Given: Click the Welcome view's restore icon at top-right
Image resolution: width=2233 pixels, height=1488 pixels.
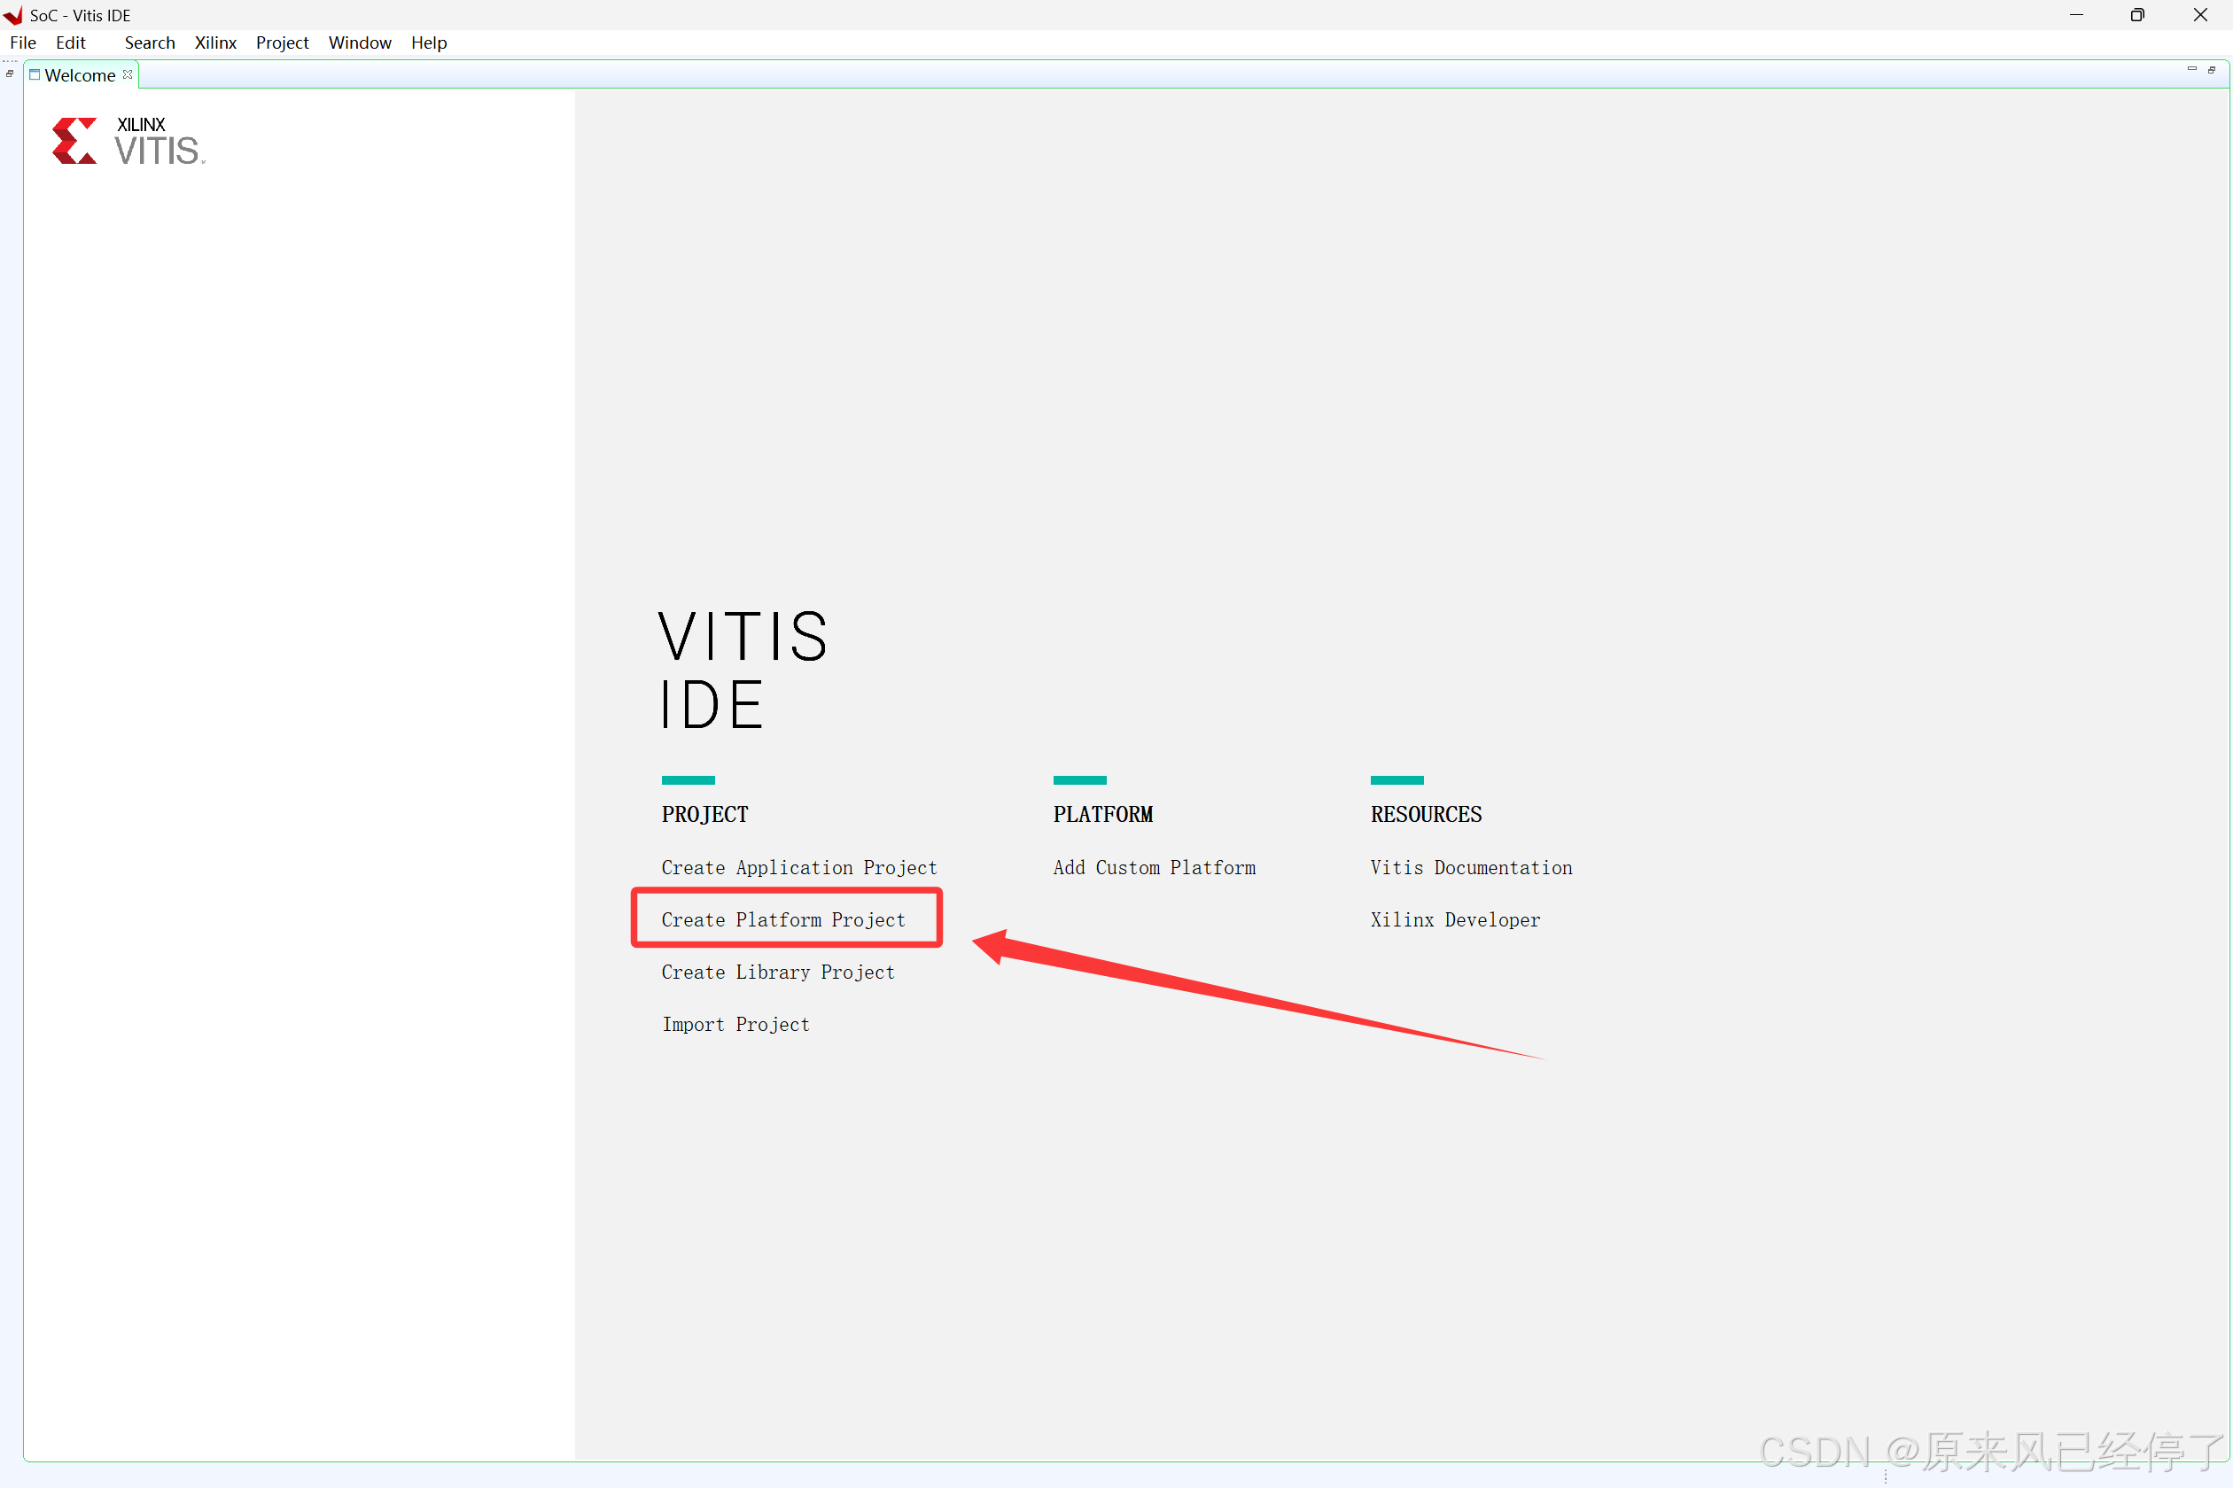Looking at the screenshot, I should point(2211,70).
